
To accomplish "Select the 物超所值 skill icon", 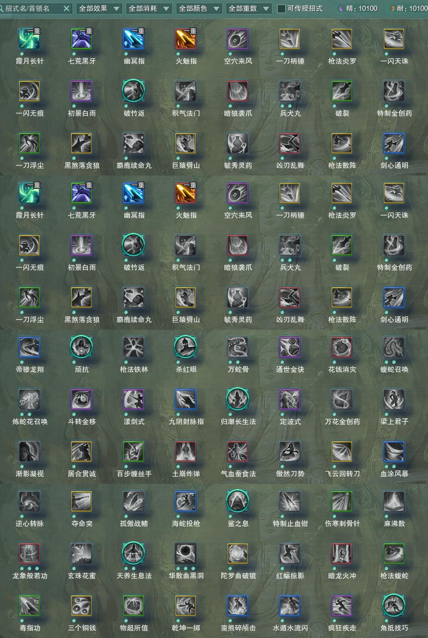I will 134,606.
